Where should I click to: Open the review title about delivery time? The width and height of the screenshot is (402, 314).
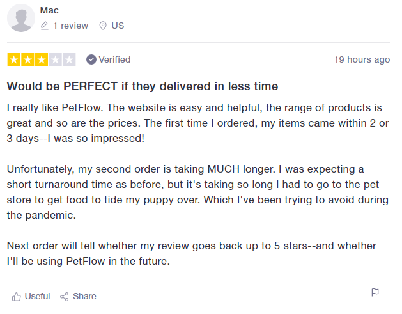[143, 86]
